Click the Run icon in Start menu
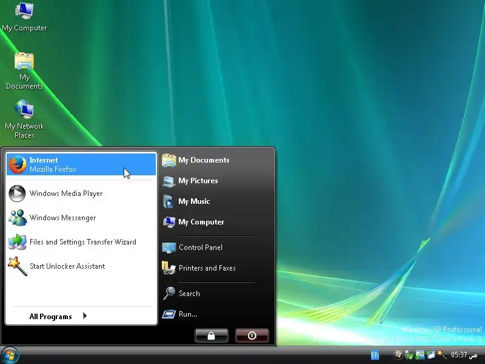Viewport: 485px width, 364px height. click(169, 314)
